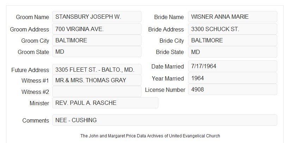Click the empty Witness #2 field

pos(97,91)
